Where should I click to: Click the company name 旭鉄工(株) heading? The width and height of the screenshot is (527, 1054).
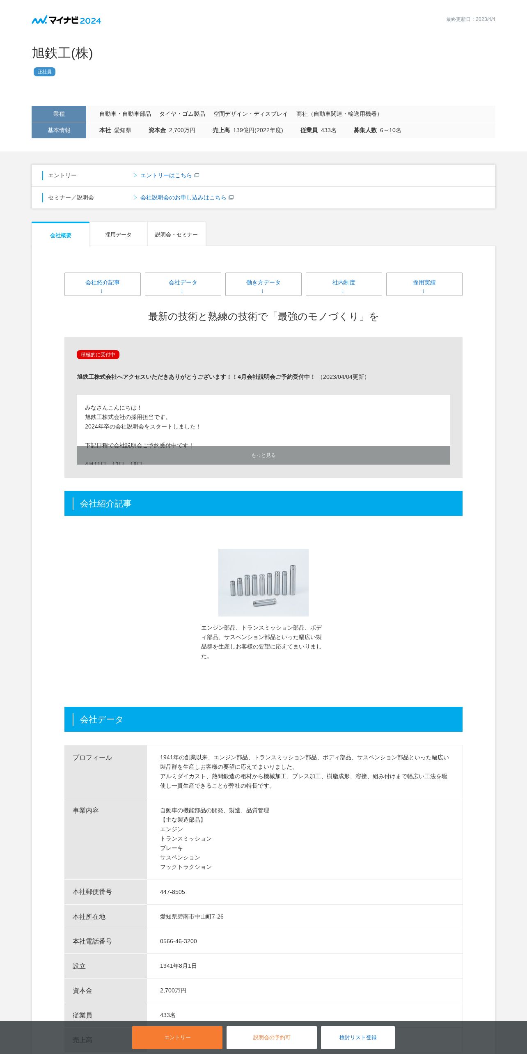[x=62, y=53]
